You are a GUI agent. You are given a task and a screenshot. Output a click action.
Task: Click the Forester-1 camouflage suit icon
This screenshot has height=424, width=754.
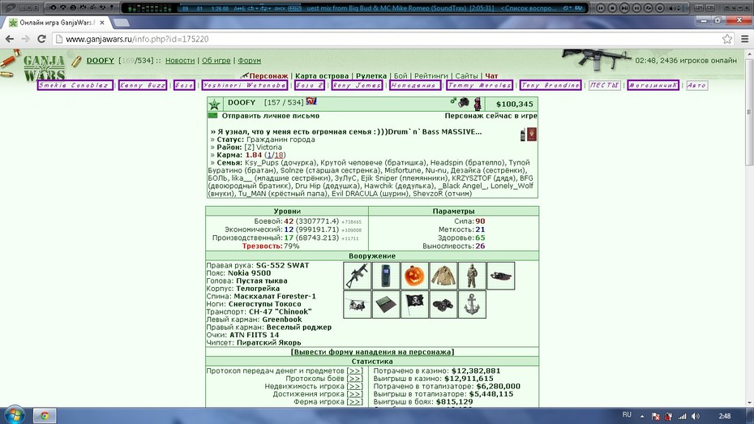click(472, 276)
